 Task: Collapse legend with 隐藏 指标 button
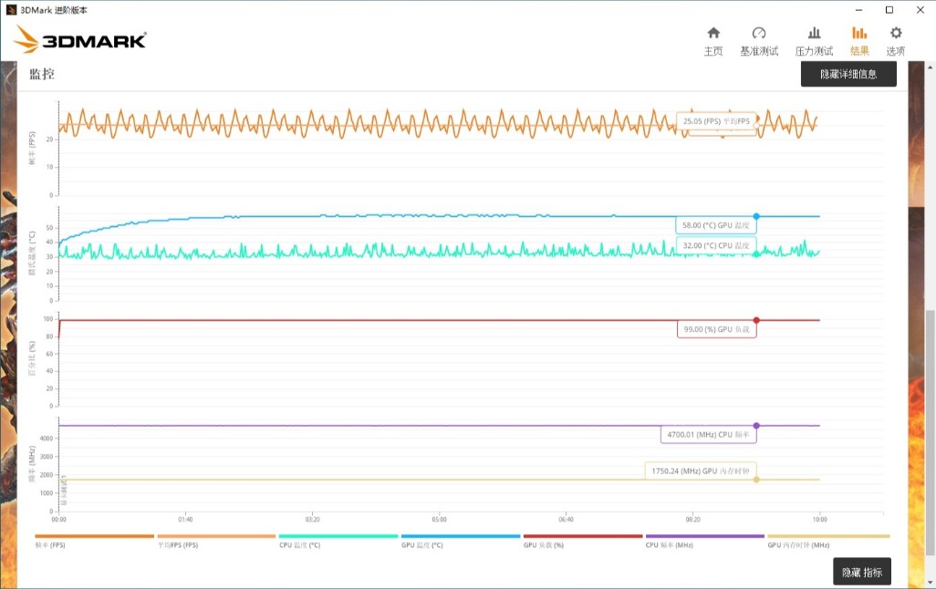tap(862, 572)
